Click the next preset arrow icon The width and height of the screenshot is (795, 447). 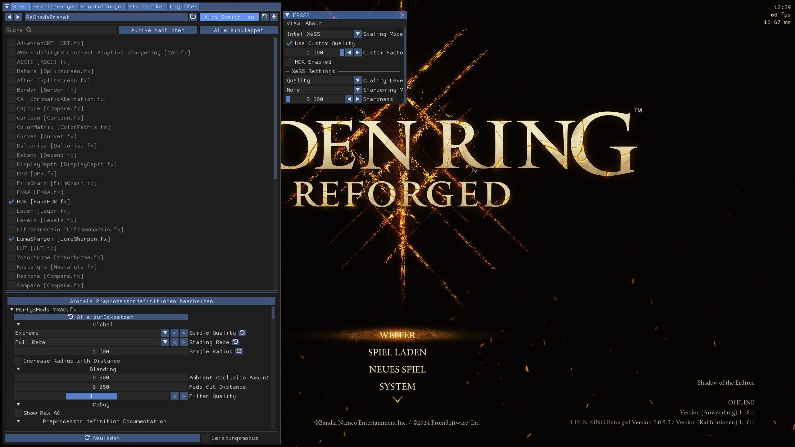[x=18, y=17]
